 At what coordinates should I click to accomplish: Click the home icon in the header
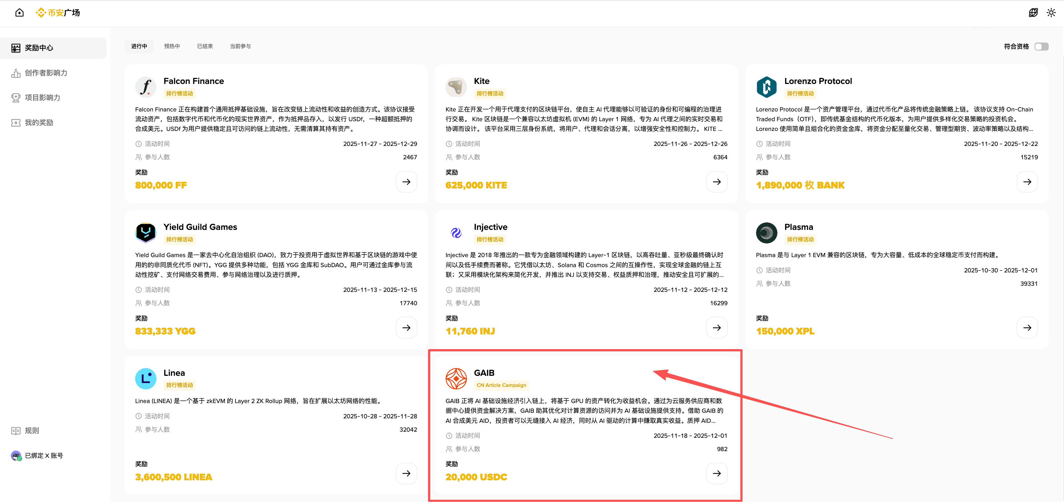pos(19,13)
